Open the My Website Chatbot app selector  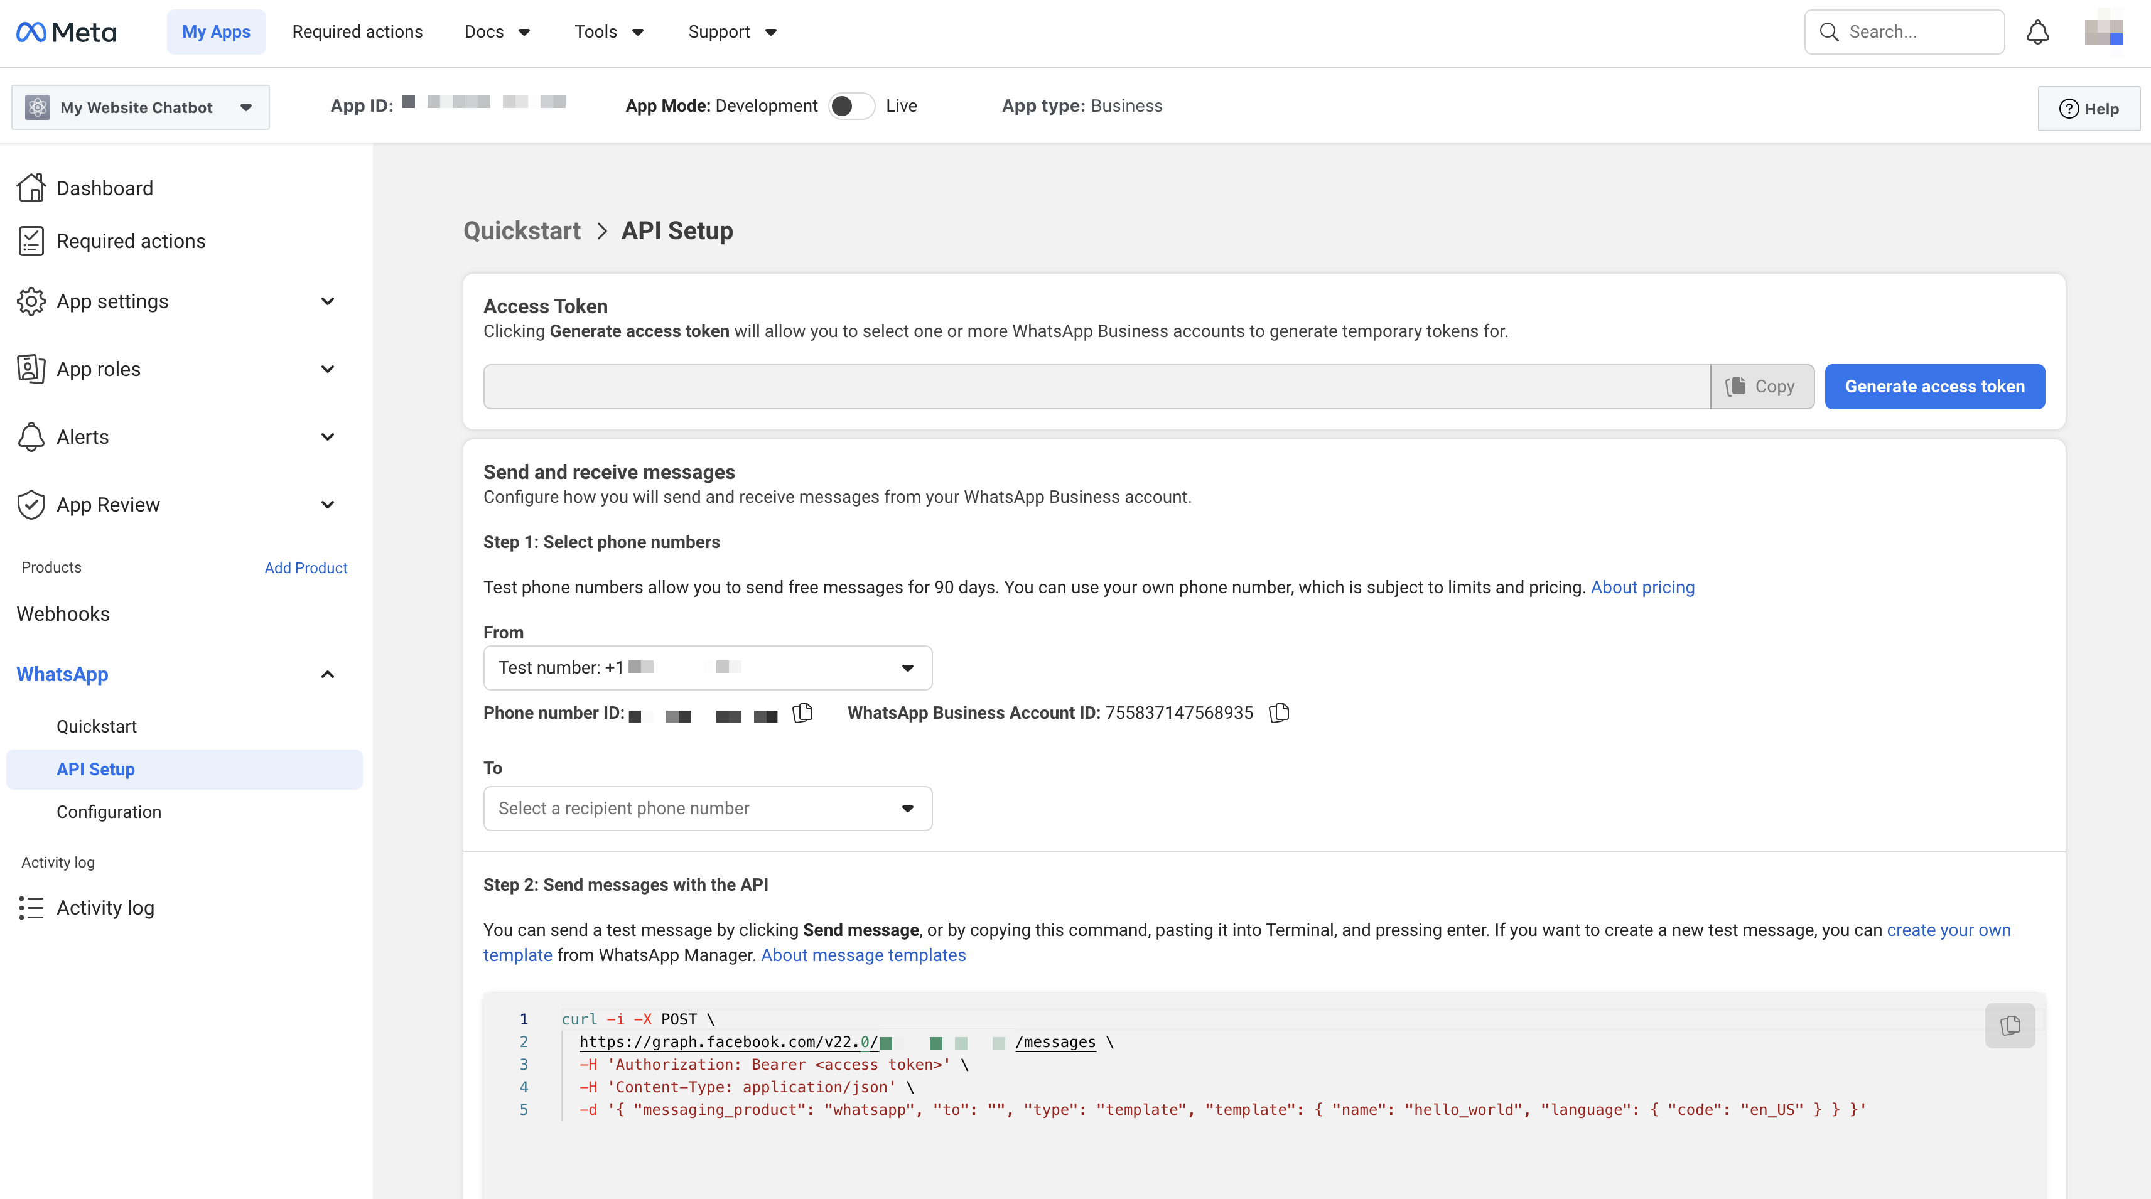140,107
